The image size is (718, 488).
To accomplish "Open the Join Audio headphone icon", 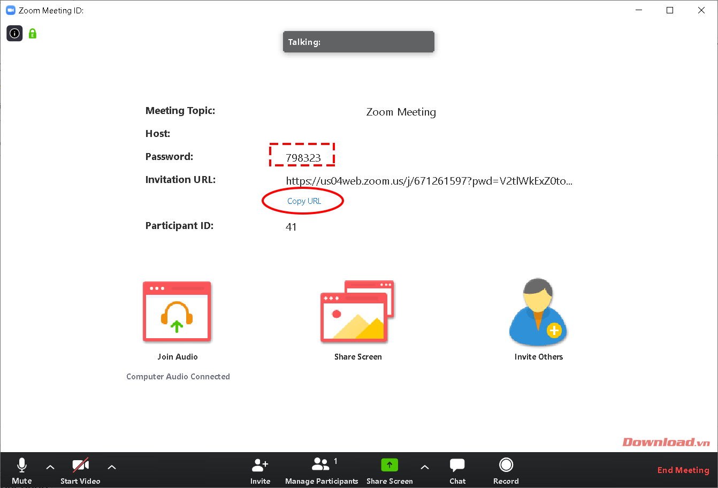I will pos(177,312).
